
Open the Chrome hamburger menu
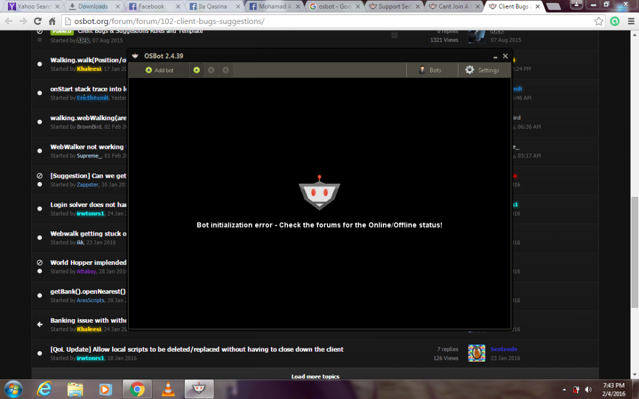pos(630,22)
